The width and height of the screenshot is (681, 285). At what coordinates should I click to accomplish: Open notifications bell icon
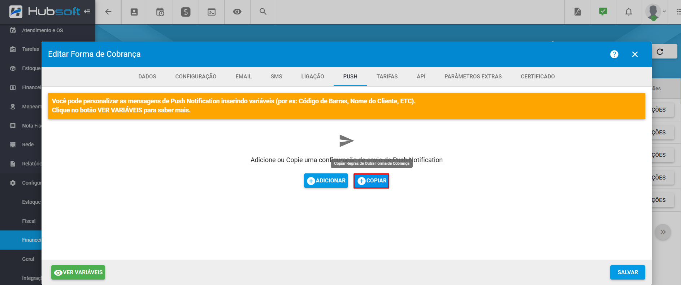click(629, 12)
